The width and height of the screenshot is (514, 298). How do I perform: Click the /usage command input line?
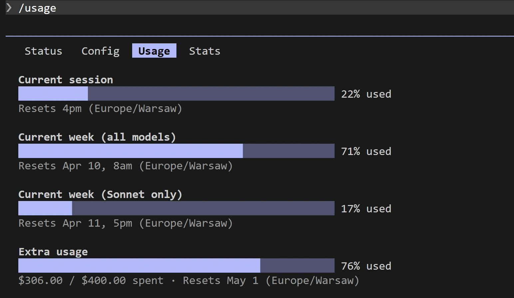260,8
